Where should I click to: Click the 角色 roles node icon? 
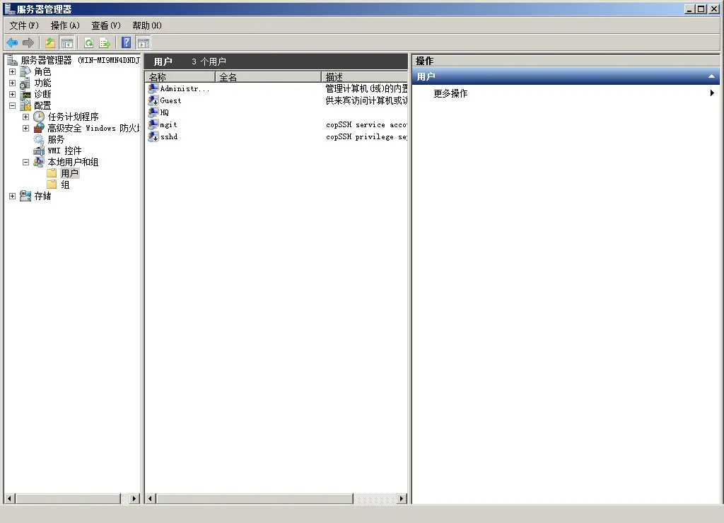point(25,71)
